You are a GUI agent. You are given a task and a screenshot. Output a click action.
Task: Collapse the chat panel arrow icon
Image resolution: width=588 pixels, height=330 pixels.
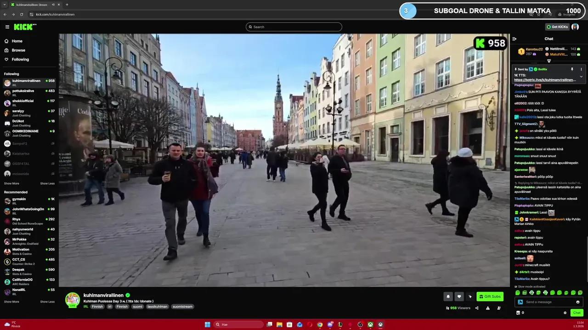[514, 39]
